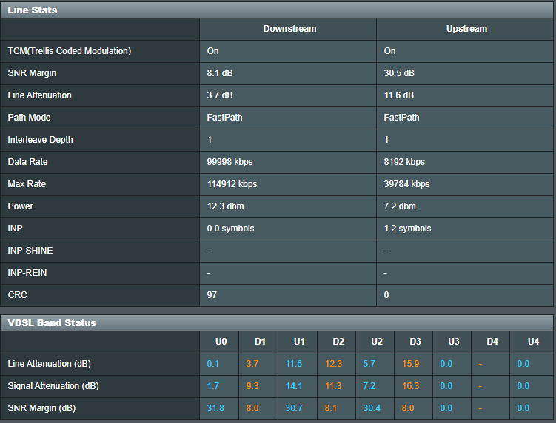Image resolution: width=556 pixels, height=423 pixels.
Task: Select the Upstream column header
Action: click(466, 29)
